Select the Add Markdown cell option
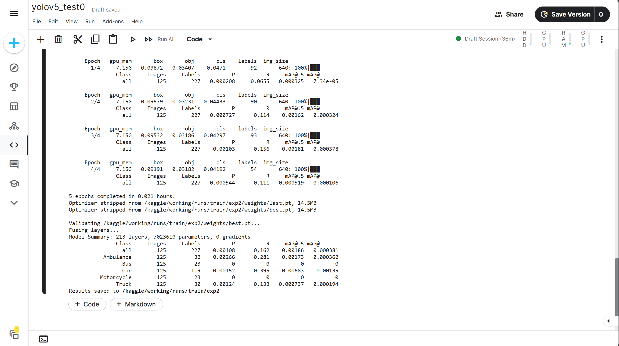The height and width of the screenshot is (346, 619). coord(136,304)
